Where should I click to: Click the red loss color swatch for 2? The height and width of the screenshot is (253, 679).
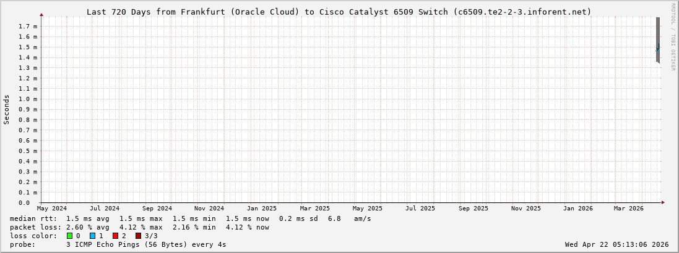pos(115,236)
